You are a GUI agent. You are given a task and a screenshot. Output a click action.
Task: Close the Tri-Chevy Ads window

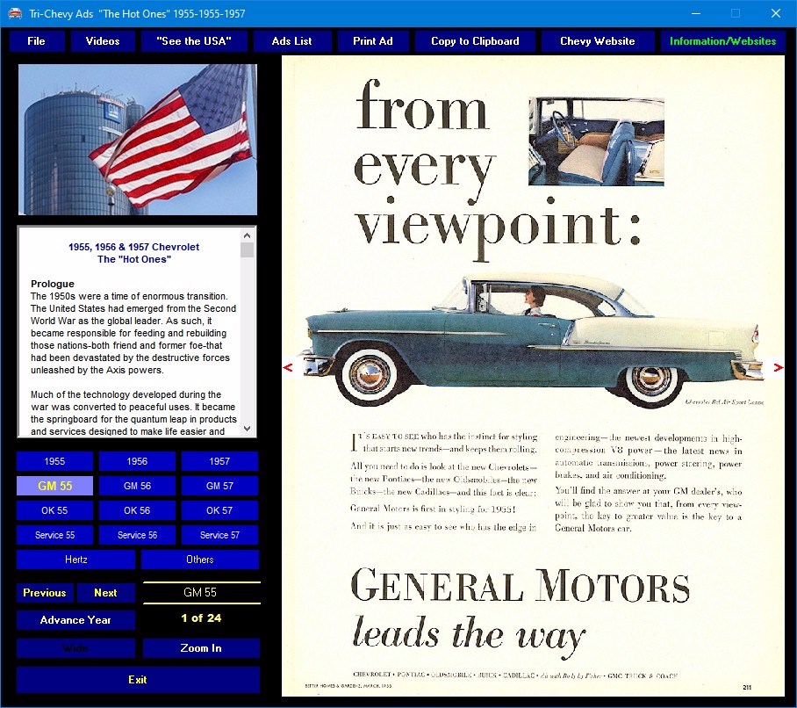[x=776, y=13]
